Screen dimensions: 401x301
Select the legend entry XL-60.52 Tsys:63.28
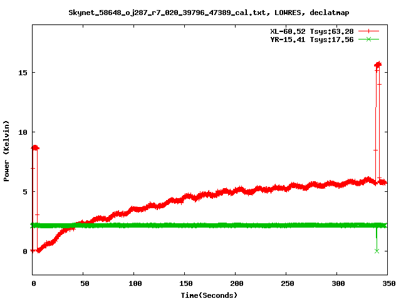(x=312, y=31)
